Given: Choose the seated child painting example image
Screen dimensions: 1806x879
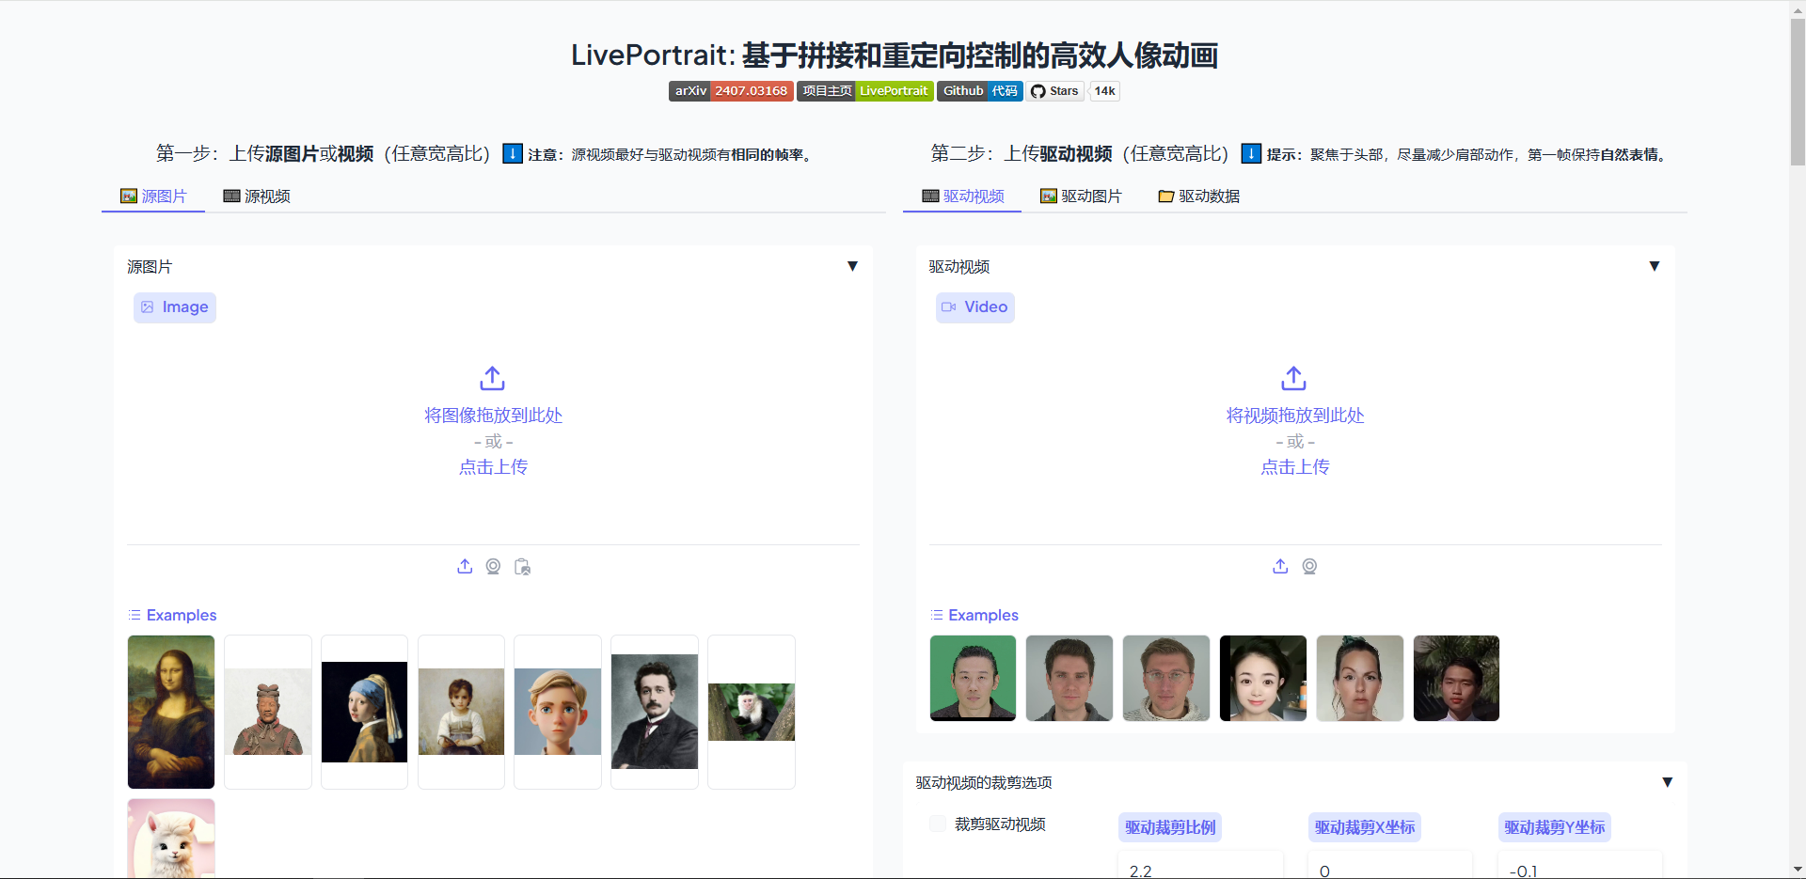Looking at the screenshot, I should pyautogui.click(x=461, y=712).
